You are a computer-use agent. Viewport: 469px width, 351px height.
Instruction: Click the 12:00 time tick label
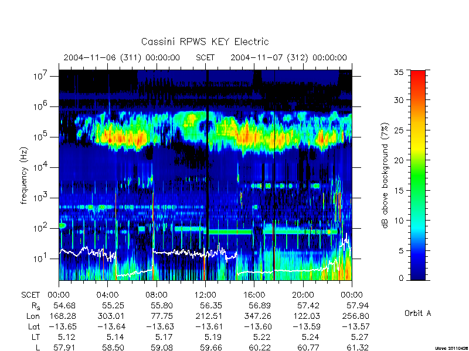coord(205,295)
